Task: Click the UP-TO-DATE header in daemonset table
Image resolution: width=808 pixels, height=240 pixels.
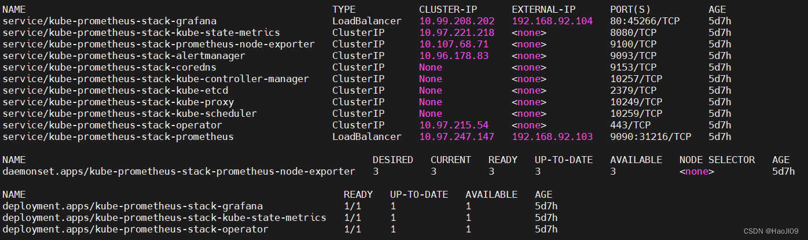Action: pyautogui.click(x=564, y=160)
